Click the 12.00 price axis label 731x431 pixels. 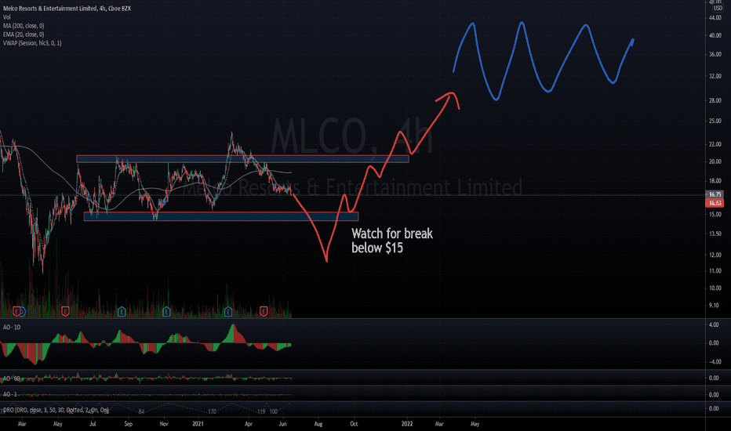tap(715, 255)
